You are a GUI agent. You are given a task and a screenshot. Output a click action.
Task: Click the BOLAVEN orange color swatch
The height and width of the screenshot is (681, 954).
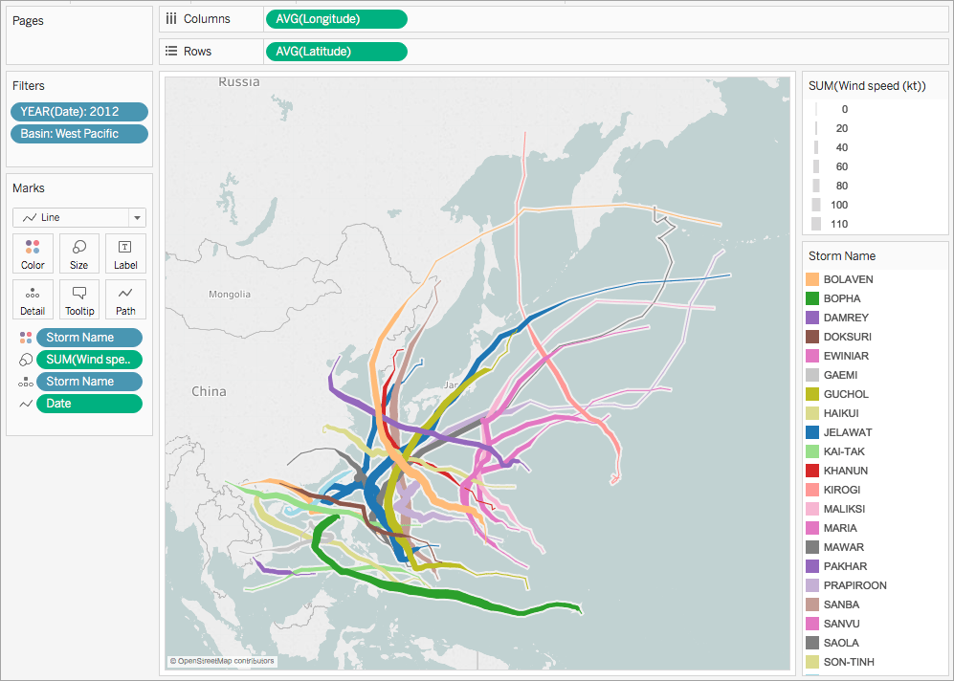[812, 279]
